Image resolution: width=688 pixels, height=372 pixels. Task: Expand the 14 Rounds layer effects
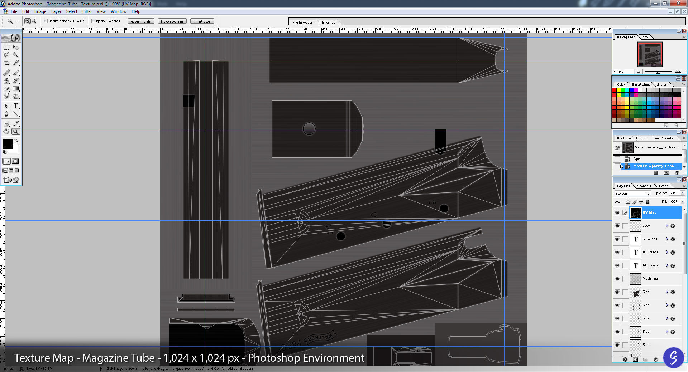(x=667, y=266)
